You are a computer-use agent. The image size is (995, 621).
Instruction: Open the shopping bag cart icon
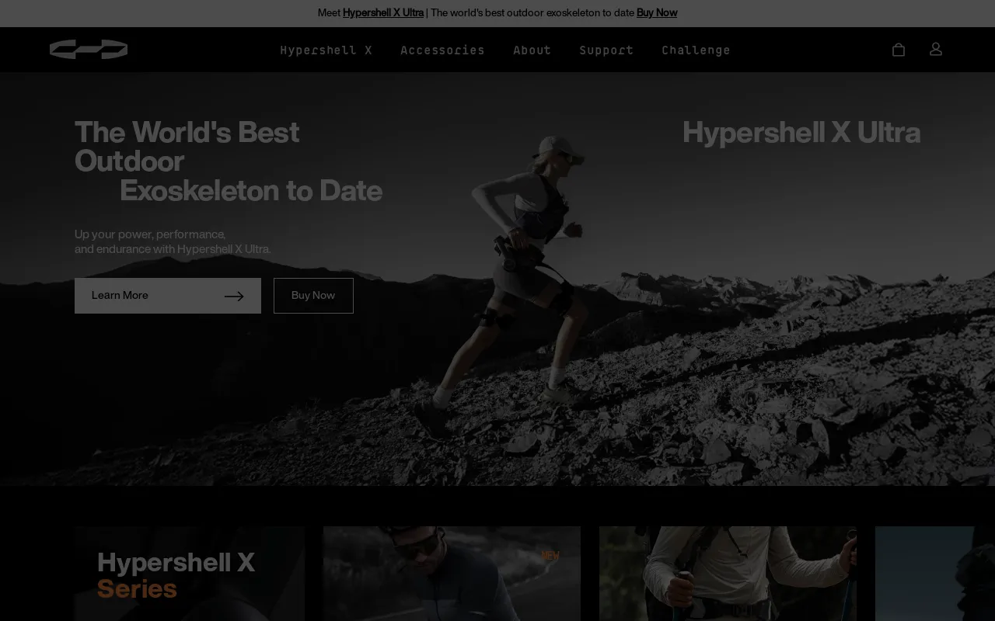coord(899,50)
